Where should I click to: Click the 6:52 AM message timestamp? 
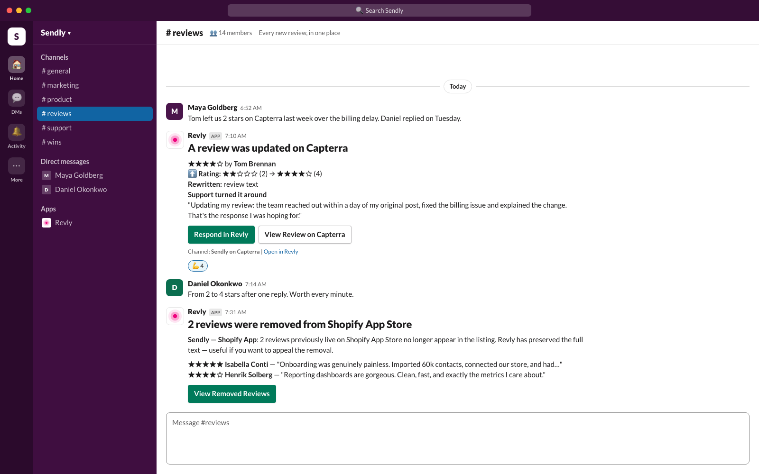pos(251,108)
